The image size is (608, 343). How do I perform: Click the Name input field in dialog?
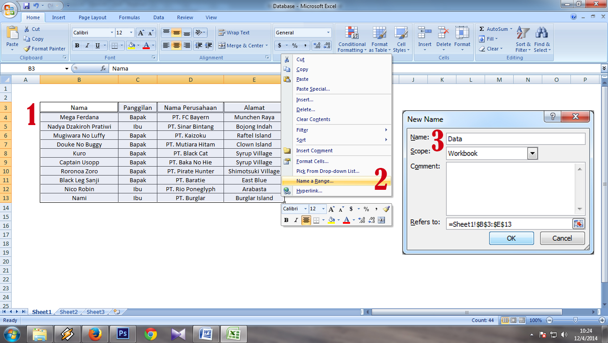[x=515, y=139]
